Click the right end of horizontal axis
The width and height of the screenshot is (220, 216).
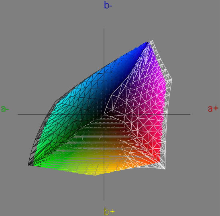pos(190,114)
